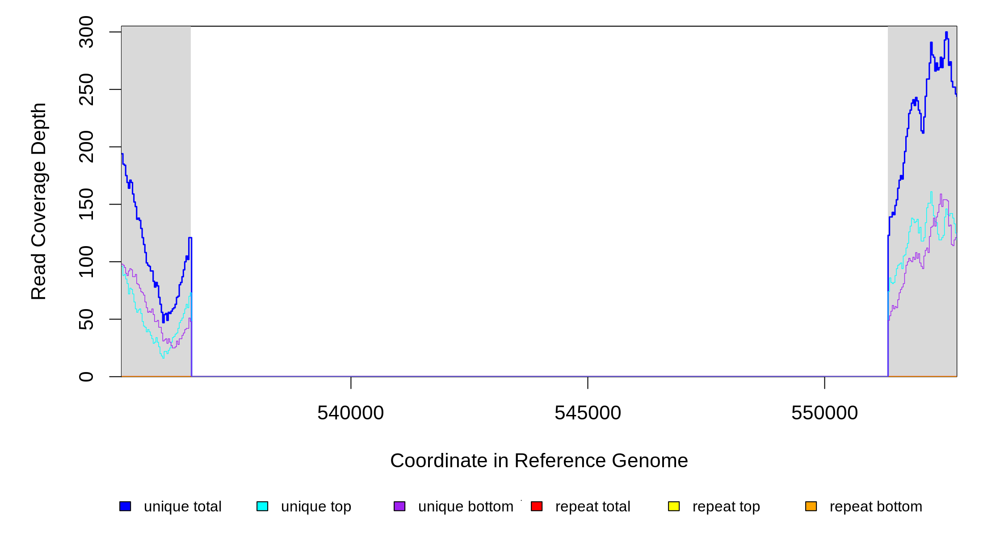983x536 pixels.
Task: Click the 540000 x-axis tick label
Action: (x=350, y=413)
